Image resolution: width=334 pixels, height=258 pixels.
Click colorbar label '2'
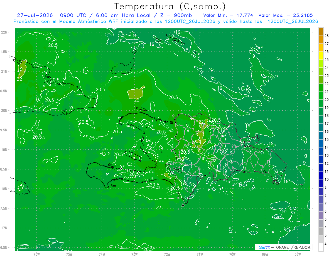[326, 244]
